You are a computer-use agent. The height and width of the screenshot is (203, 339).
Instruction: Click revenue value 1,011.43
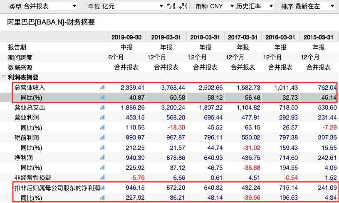click(x=286, y=87)
